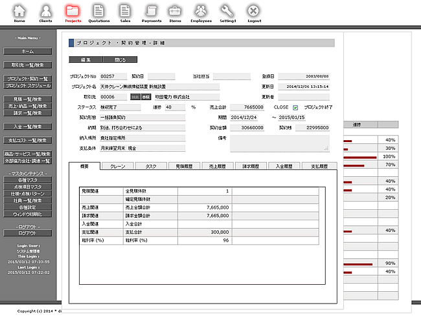
Task: Click the 備考 notes text area
Action: coord(280,143)
